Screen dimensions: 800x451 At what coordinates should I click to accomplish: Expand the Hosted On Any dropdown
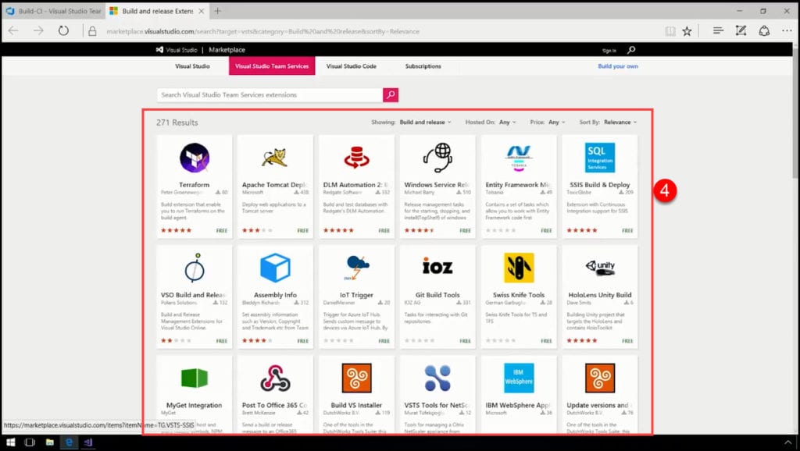(508, 123)
